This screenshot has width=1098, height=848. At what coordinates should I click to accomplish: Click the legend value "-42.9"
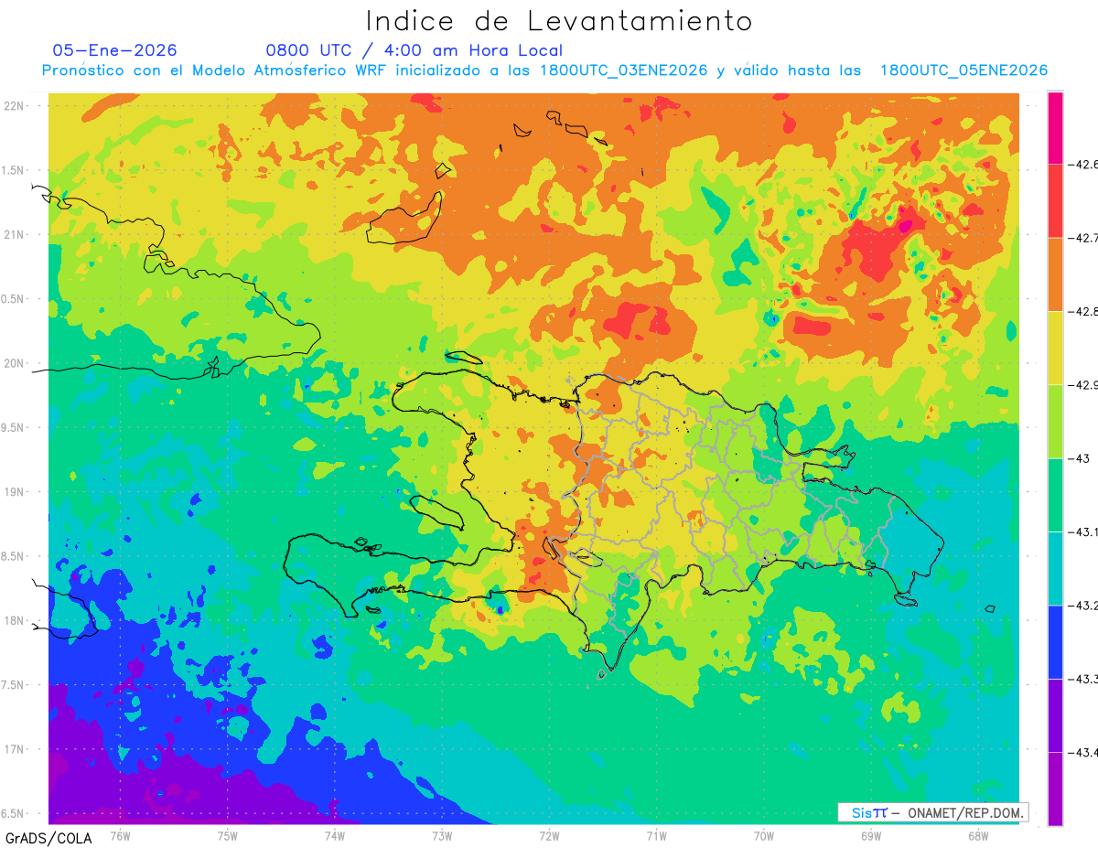pos(1082,385)
